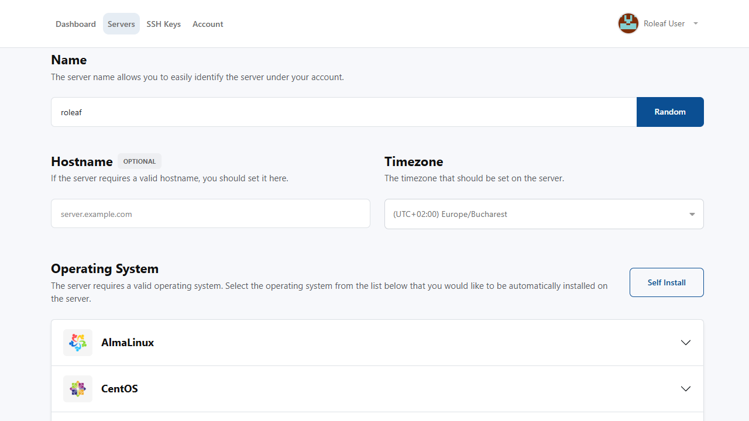Select the CentOS operating system label
Image resolution: width=749 pixels, height=421 pixels.
pyautogui.click(x=119, y=389)
